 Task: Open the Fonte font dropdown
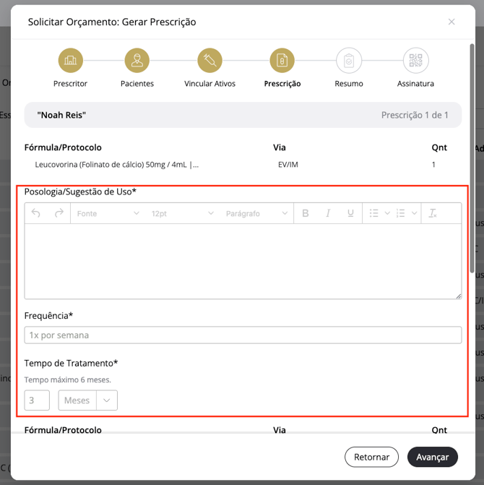[108, 213]
